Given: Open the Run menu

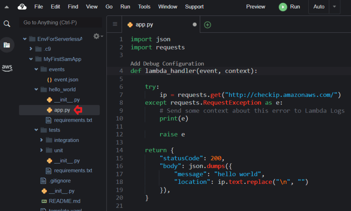Looking at the screenshot, I should pos(125,7).
